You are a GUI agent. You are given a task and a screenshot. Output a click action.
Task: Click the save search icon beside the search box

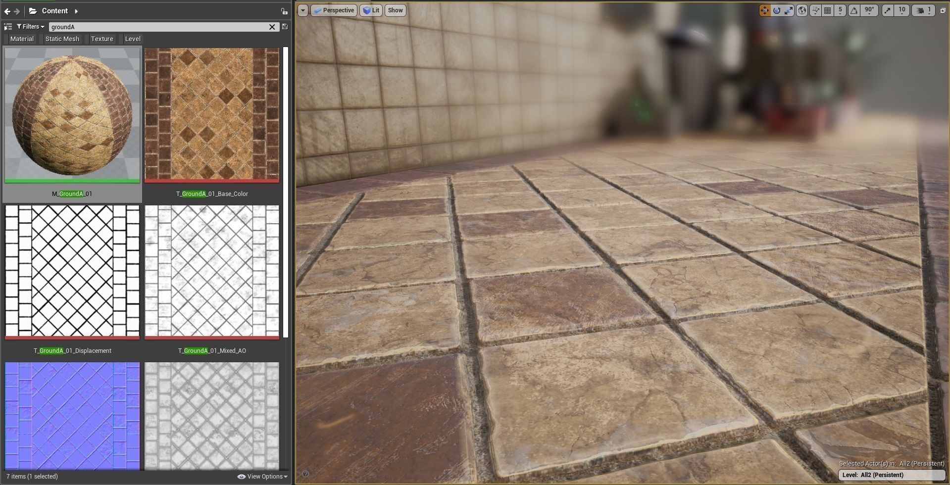pyautogui.click(x=286, y=27)
